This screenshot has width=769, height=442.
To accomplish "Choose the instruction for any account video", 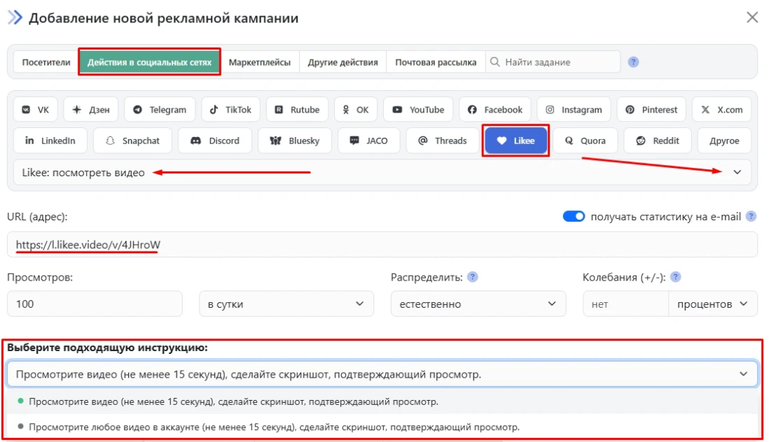I will [274, 427].
